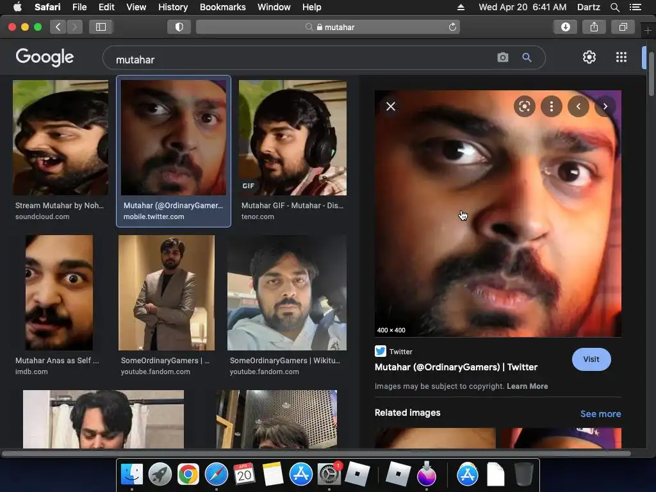Click See more related images

click(x=600, y=414)
